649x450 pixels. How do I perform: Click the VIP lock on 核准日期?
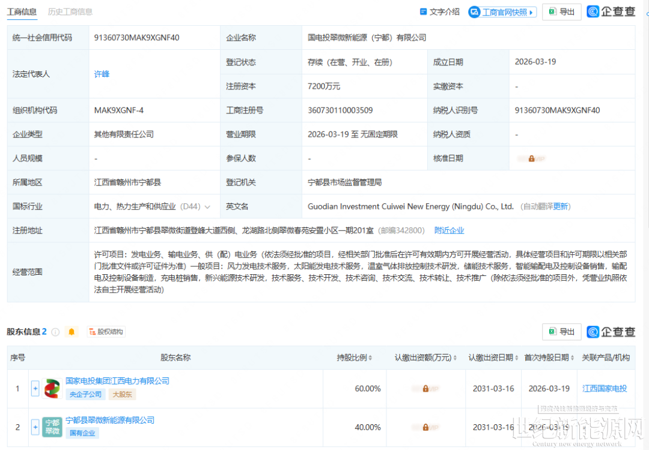[532, 158]
